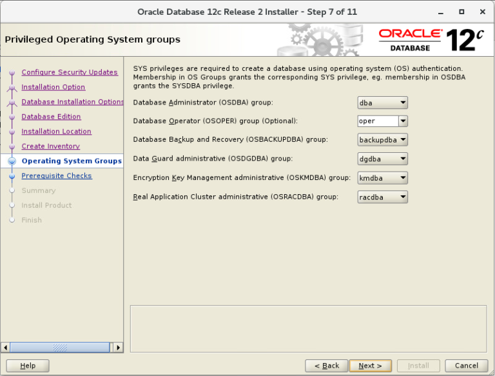Click the OSOPER group text field showing oper
This screenshot has height=376, width=495.
coord(378,121)
